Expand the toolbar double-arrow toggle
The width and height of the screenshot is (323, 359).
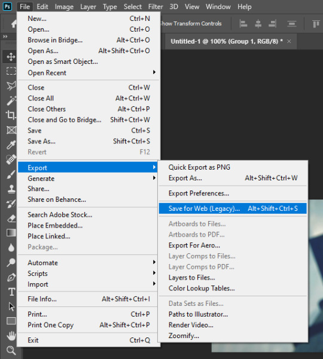coord(5,36)
